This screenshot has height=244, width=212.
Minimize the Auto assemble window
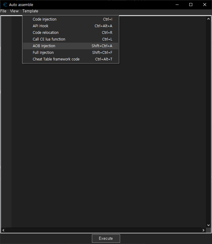(x=177, y=5)
